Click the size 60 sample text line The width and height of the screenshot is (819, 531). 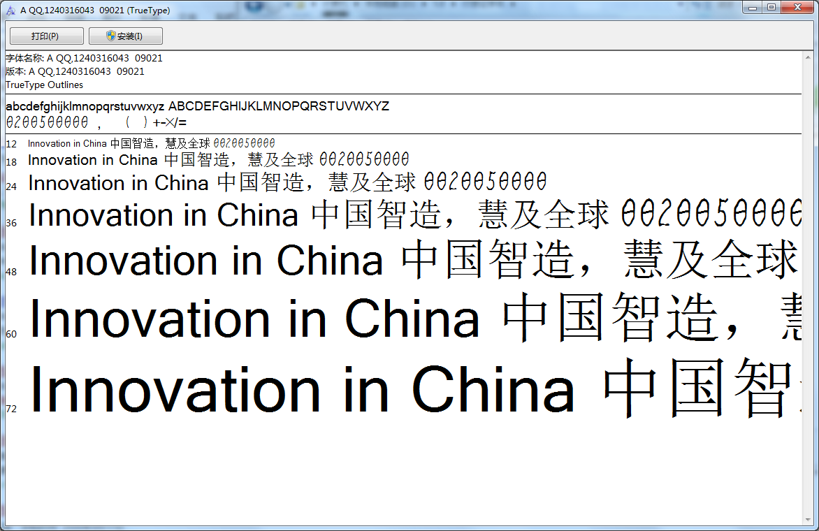coord(416,317)
